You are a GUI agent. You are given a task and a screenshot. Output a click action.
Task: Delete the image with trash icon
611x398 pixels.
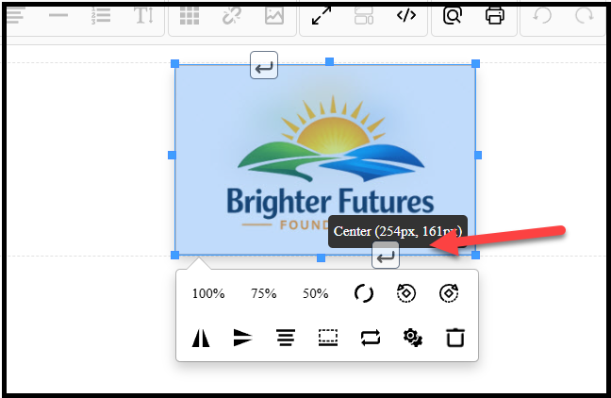coord(455,338)
